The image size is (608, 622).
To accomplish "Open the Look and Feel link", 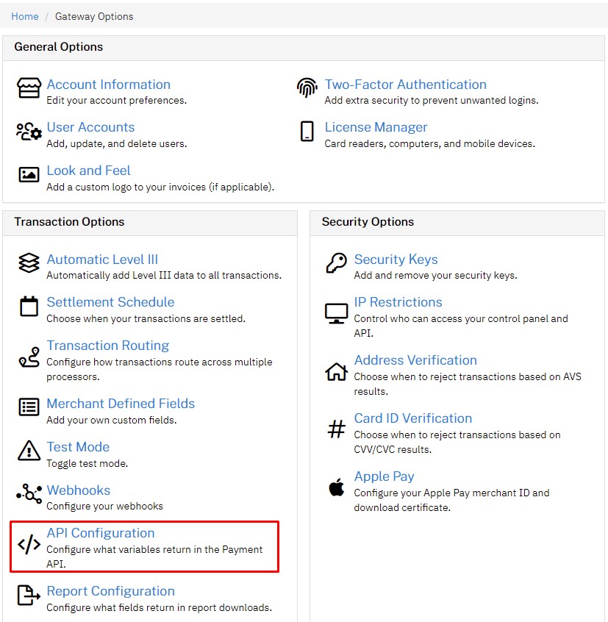I will tap(88, 171).
